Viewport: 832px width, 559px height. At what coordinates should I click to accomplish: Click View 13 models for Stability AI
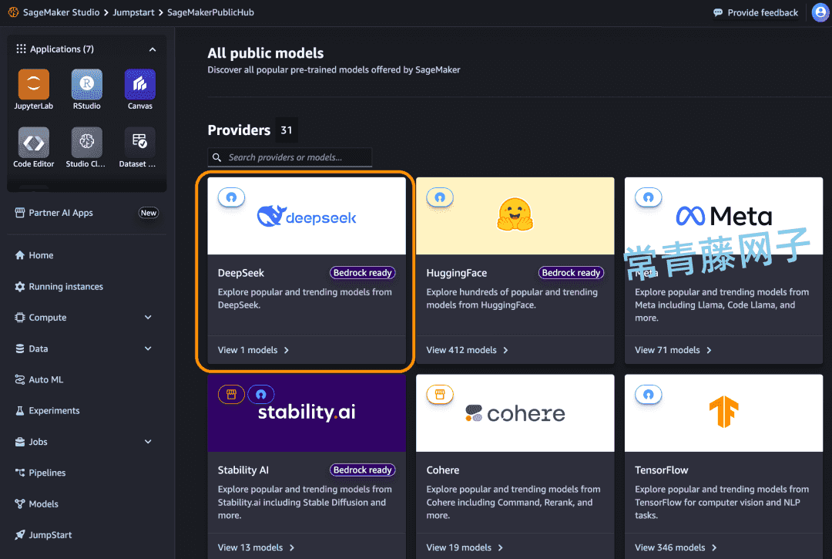256,547
